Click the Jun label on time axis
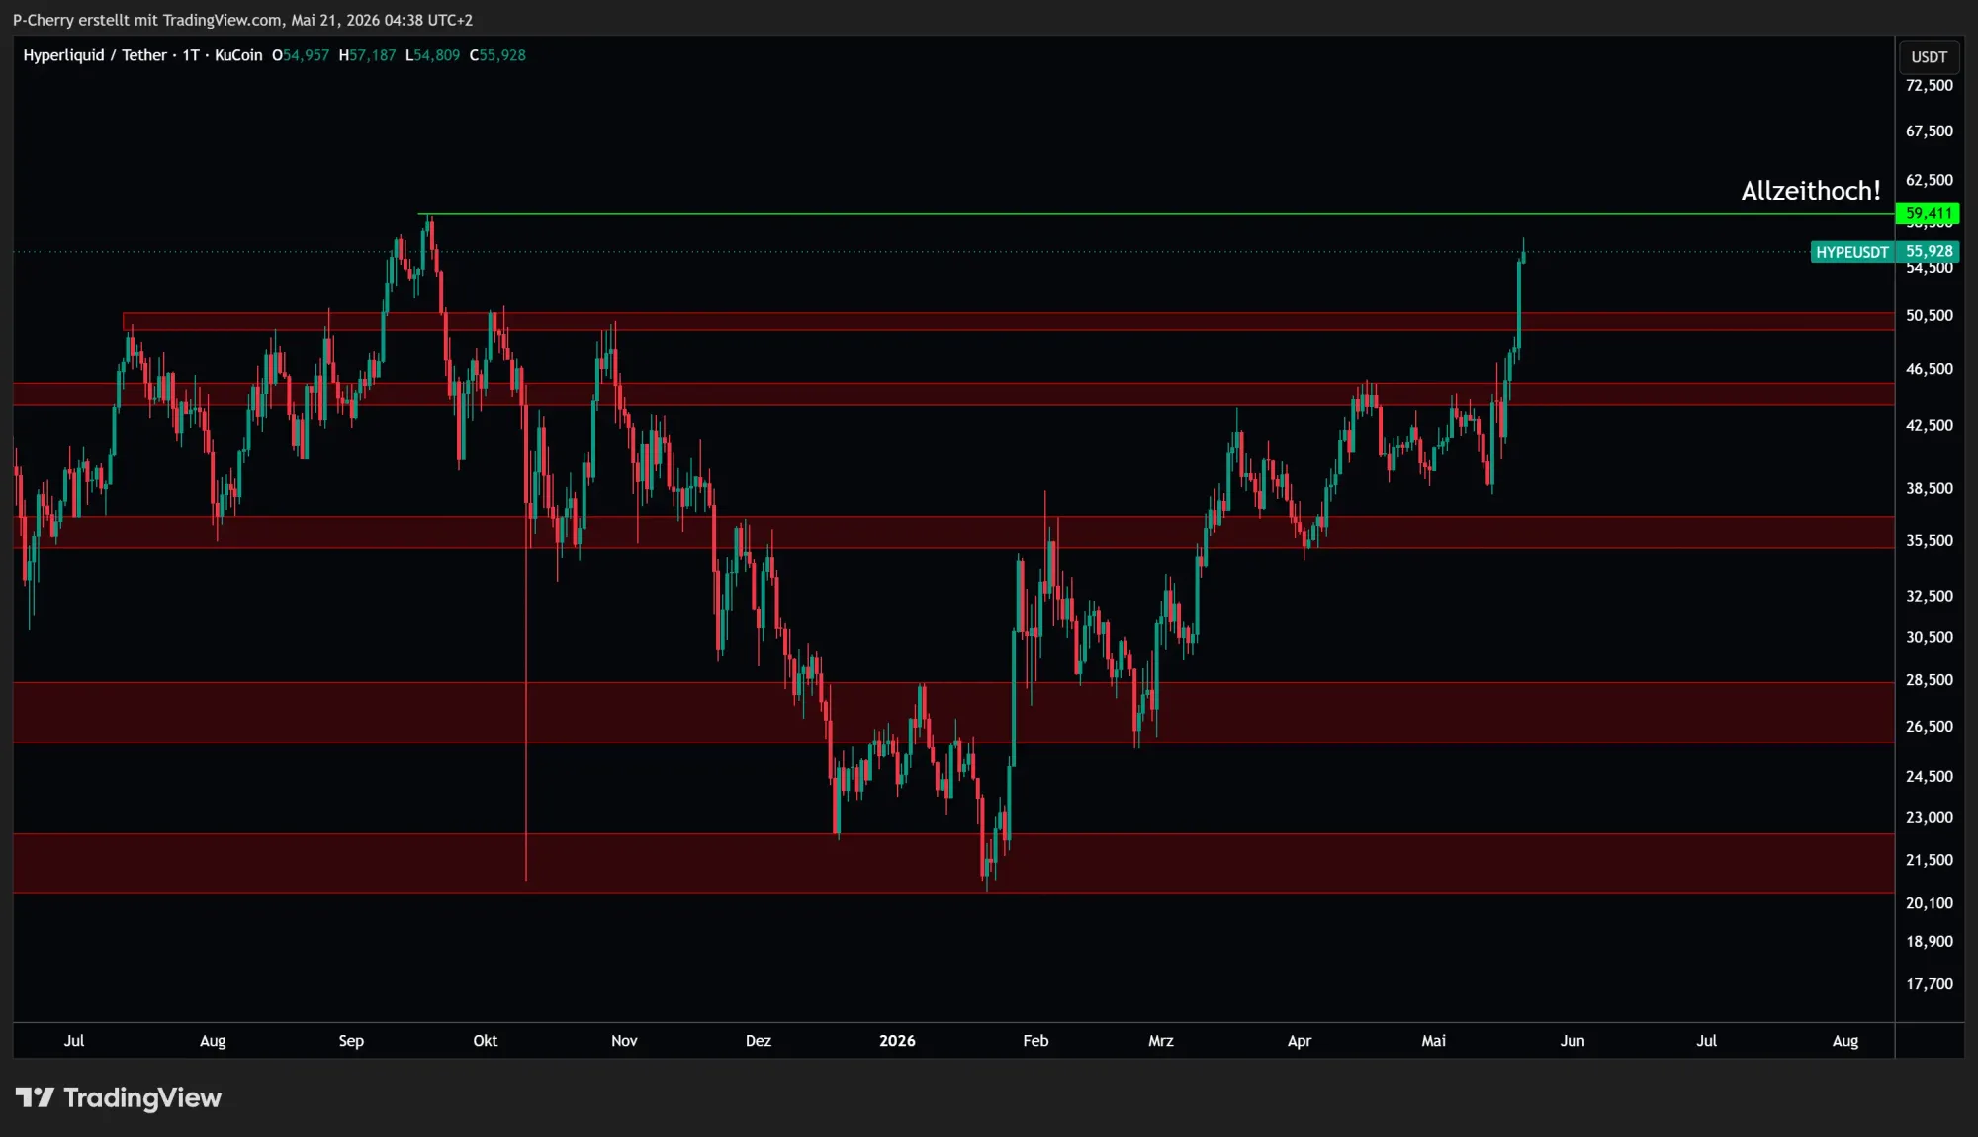 coord(1573,1041)
